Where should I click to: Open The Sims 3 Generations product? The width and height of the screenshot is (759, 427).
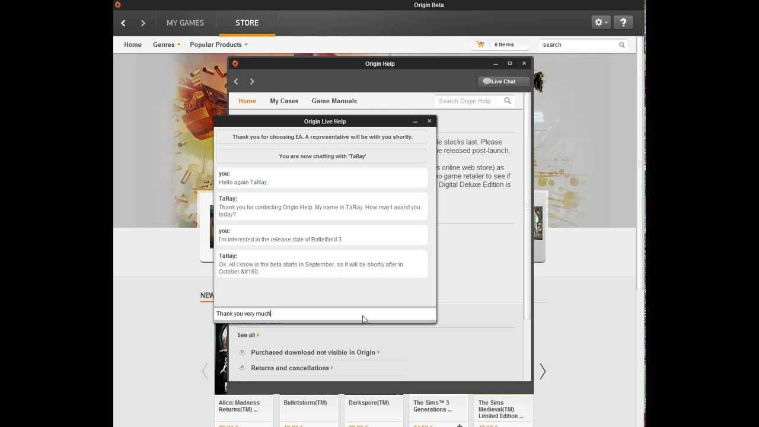click(433, 406)
